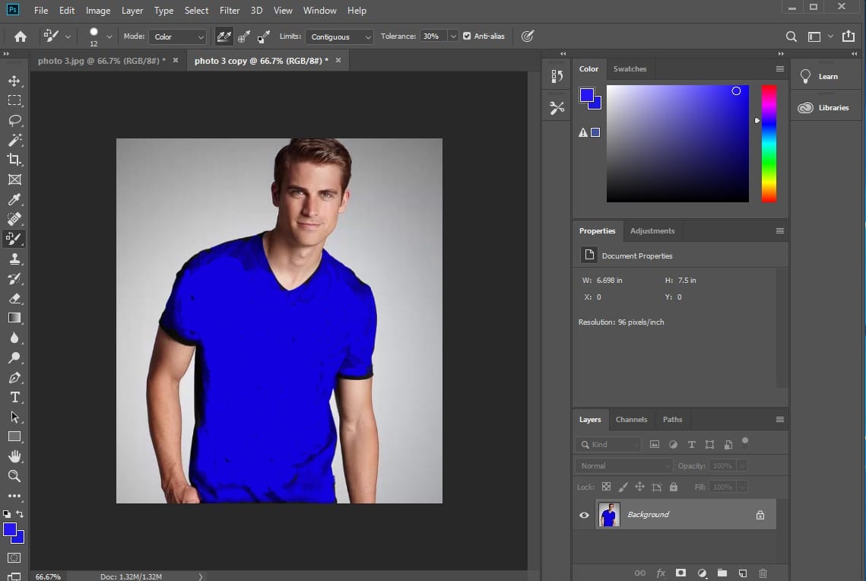Image resolution: width=866 pixels, height=581 pixels.
Task: Select the Lasso tool
Action: pyautogui.click(x=14, y=120)
